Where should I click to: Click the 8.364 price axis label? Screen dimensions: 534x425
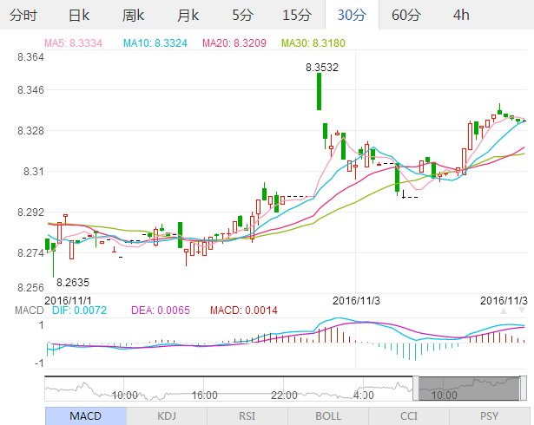30,57
